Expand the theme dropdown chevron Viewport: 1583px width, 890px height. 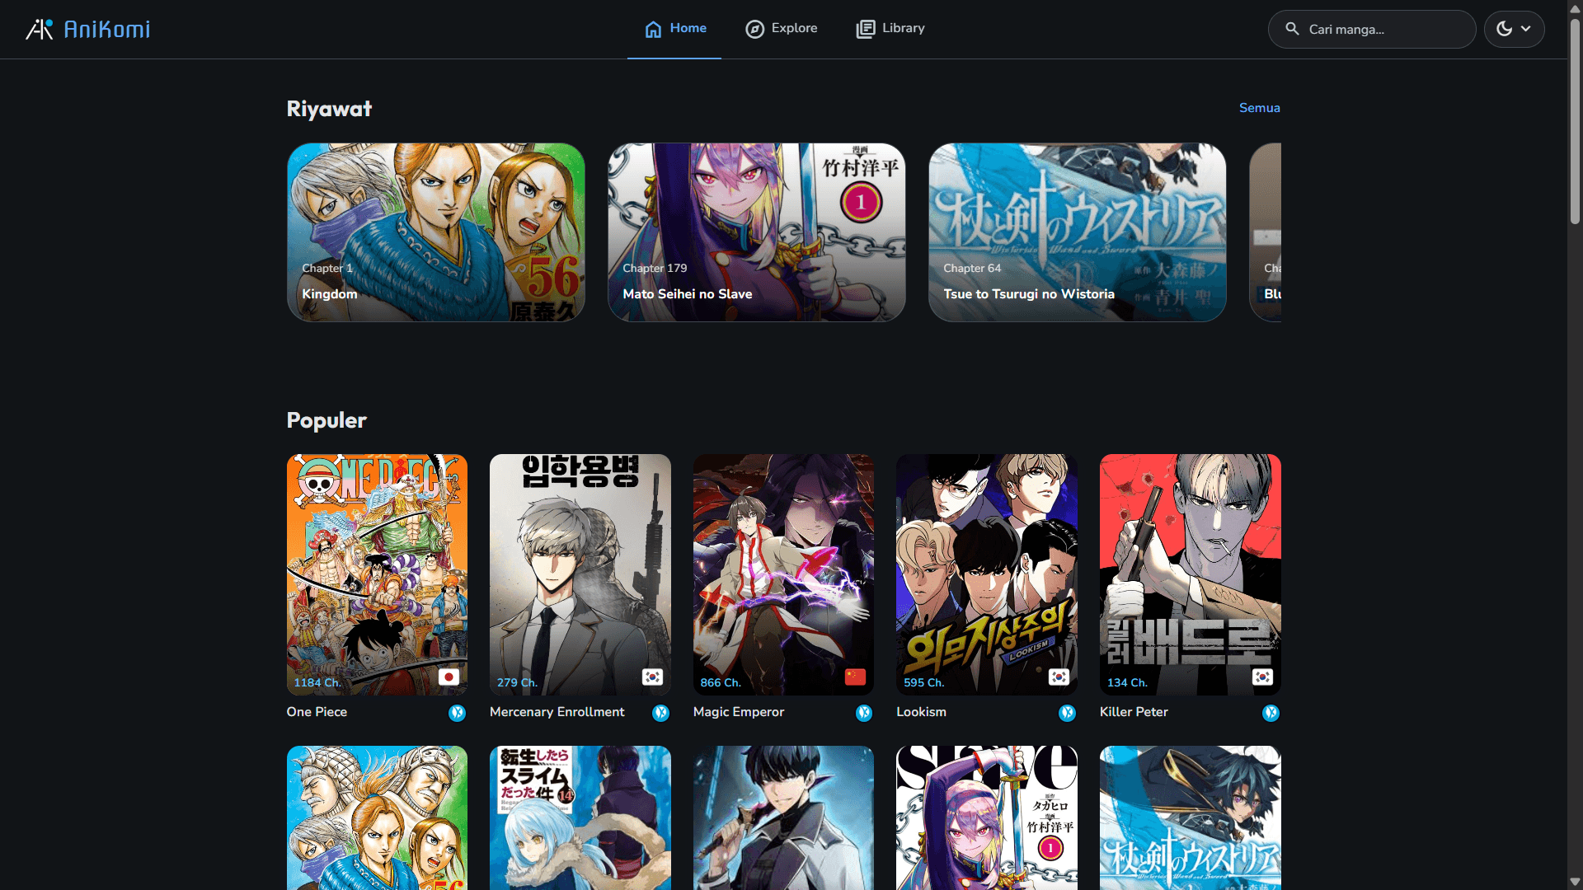click(1526, 29)
